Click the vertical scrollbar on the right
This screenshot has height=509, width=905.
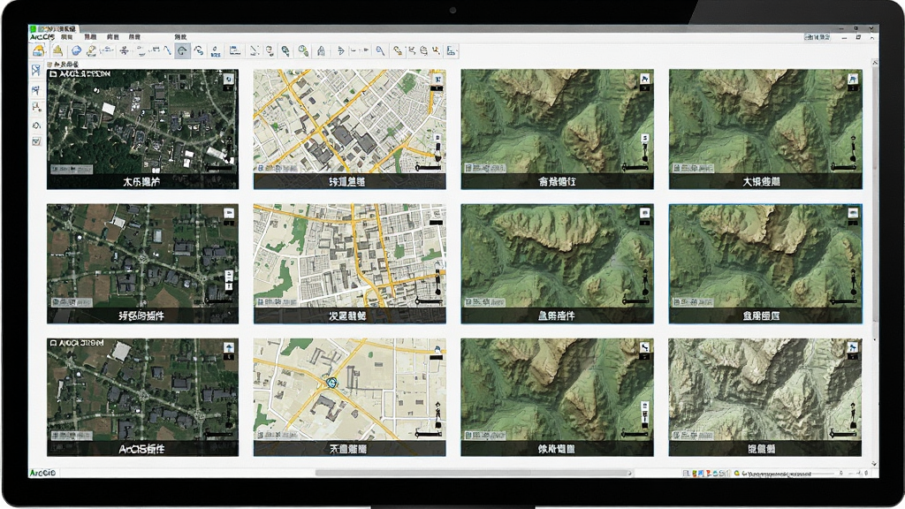(x=875, y=196)
